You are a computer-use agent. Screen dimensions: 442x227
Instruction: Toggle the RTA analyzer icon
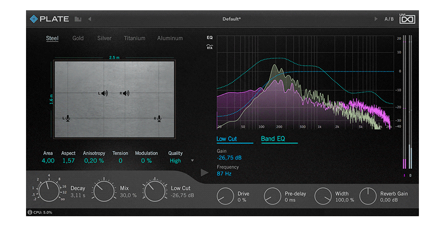(209, 47)
